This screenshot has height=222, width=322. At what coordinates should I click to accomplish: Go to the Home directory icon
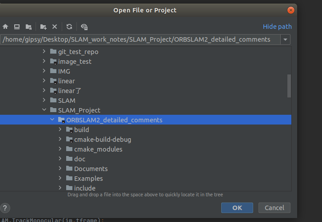point(5,27)
